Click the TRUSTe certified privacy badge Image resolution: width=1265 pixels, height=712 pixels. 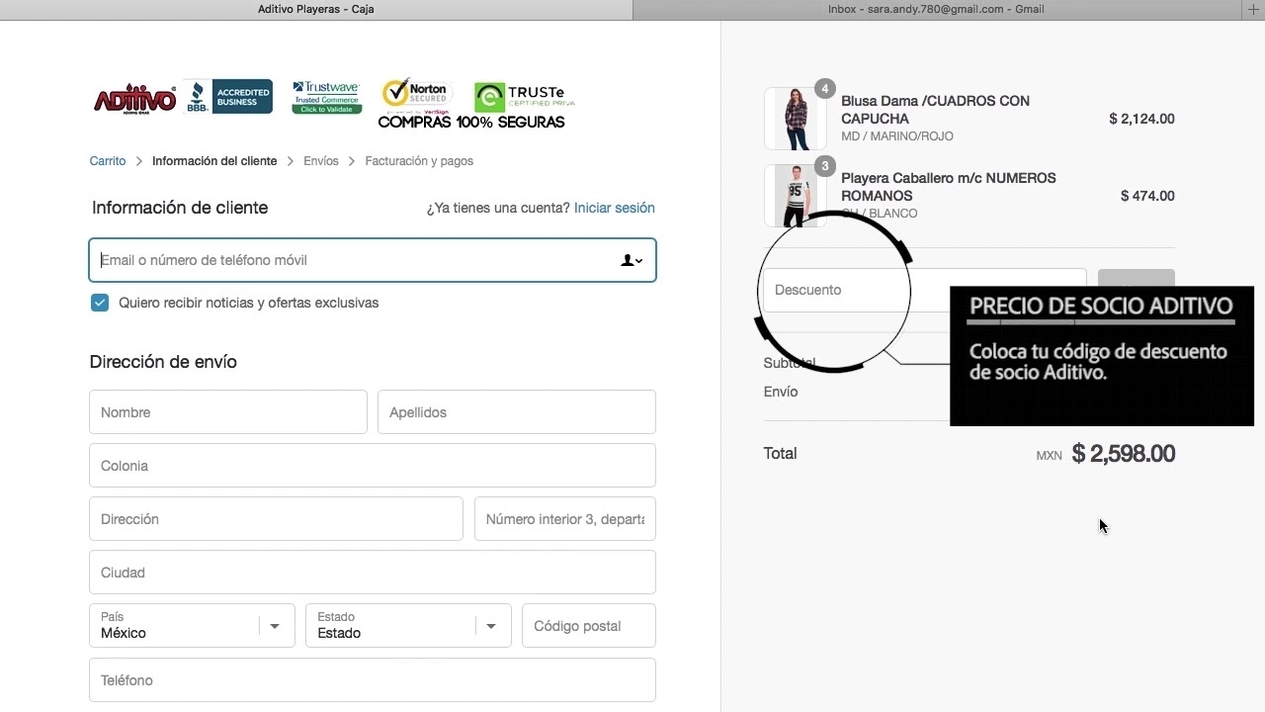click(x=524, y=97)
